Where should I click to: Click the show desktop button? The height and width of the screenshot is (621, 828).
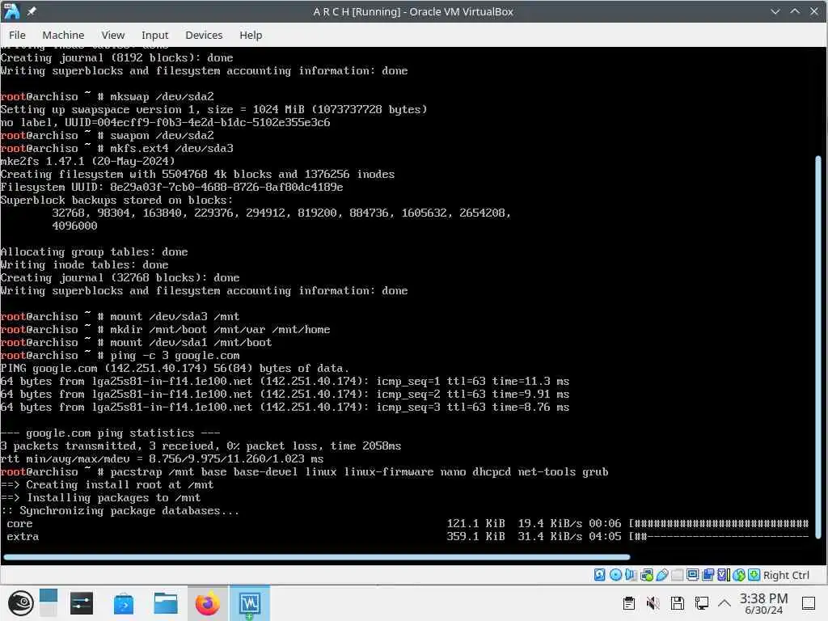click(x=809, y=603)
